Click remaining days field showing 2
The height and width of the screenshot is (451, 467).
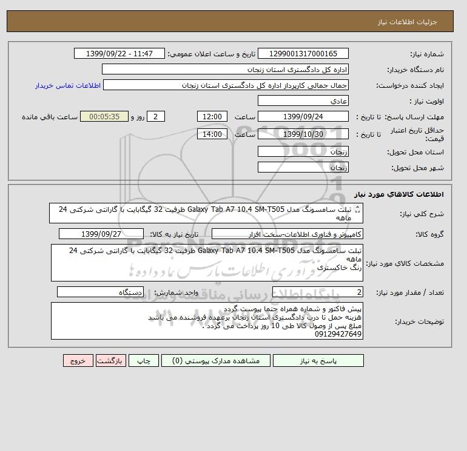pyautogui.click(x=155, y=117)
